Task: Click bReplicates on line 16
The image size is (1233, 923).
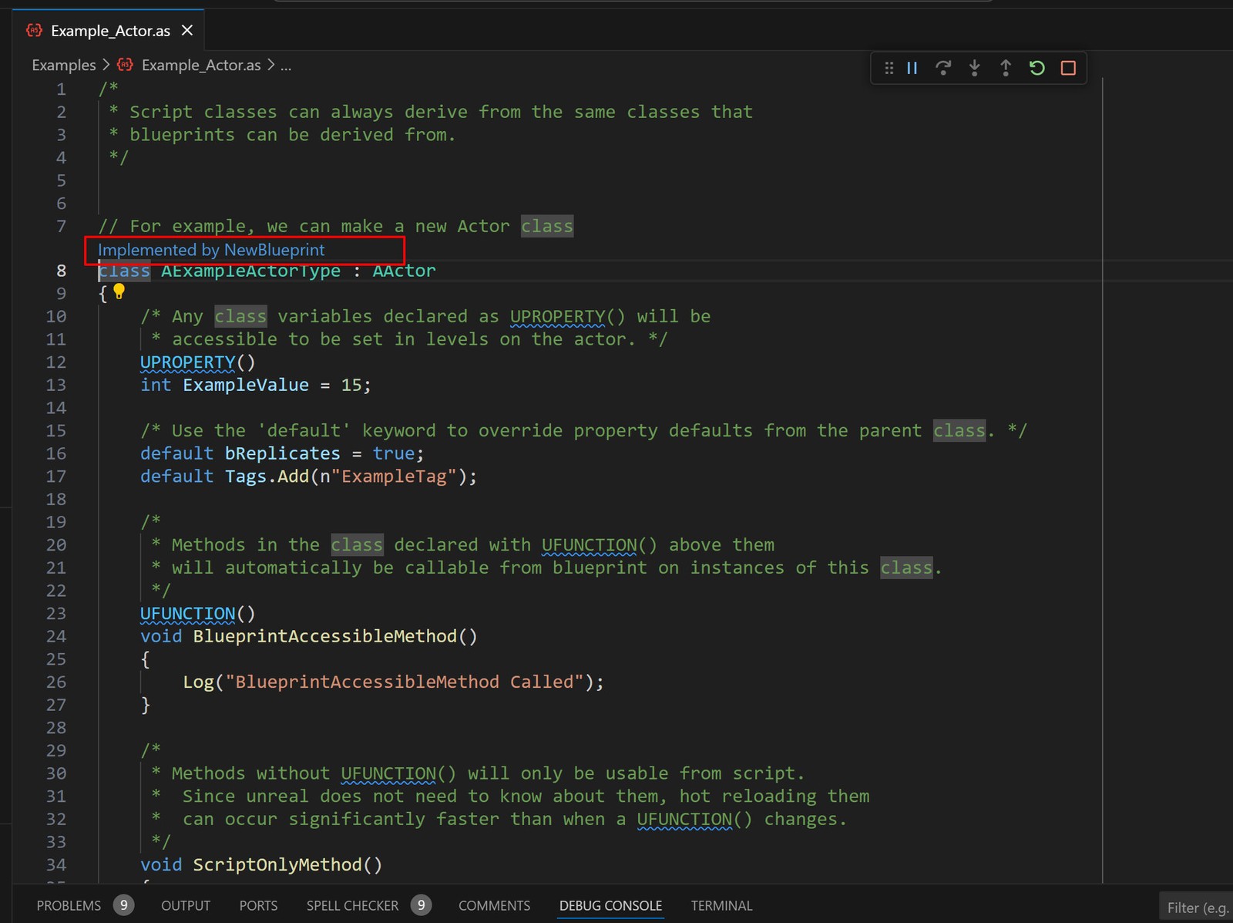Action: 283,453
